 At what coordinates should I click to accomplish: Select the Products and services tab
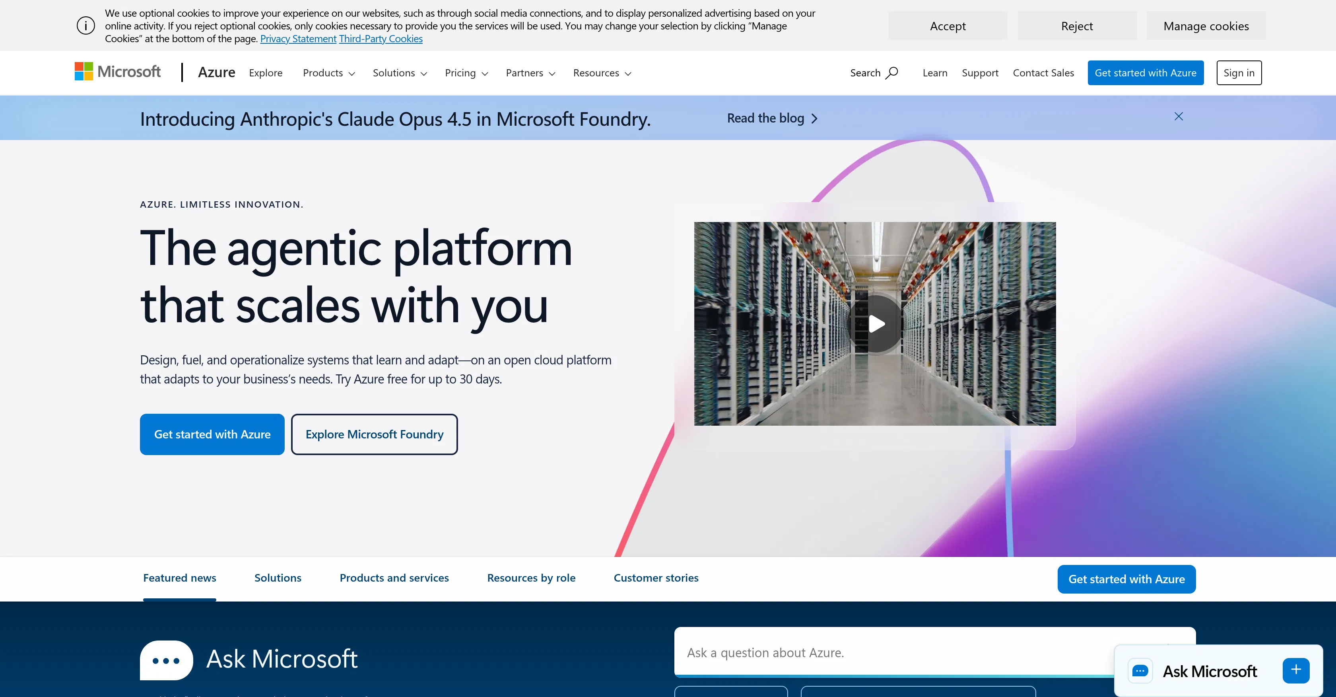click(x=394, y=578)
